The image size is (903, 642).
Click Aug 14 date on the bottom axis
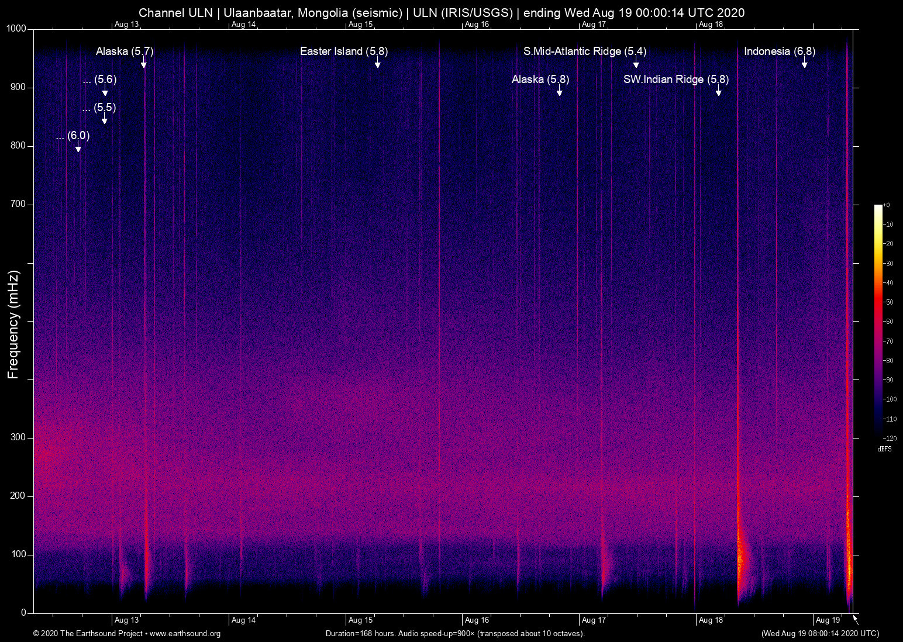pos(243,620)
